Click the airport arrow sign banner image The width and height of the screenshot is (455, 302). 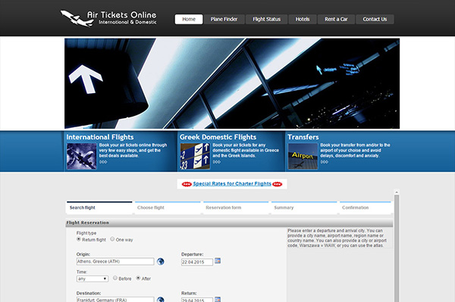(232, 83)
